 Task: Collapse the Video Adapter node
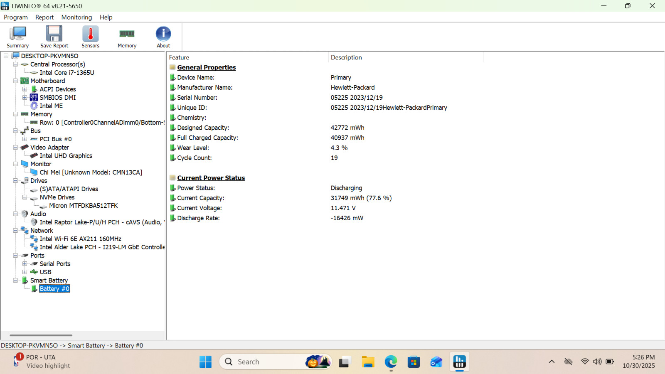[15, 148]
